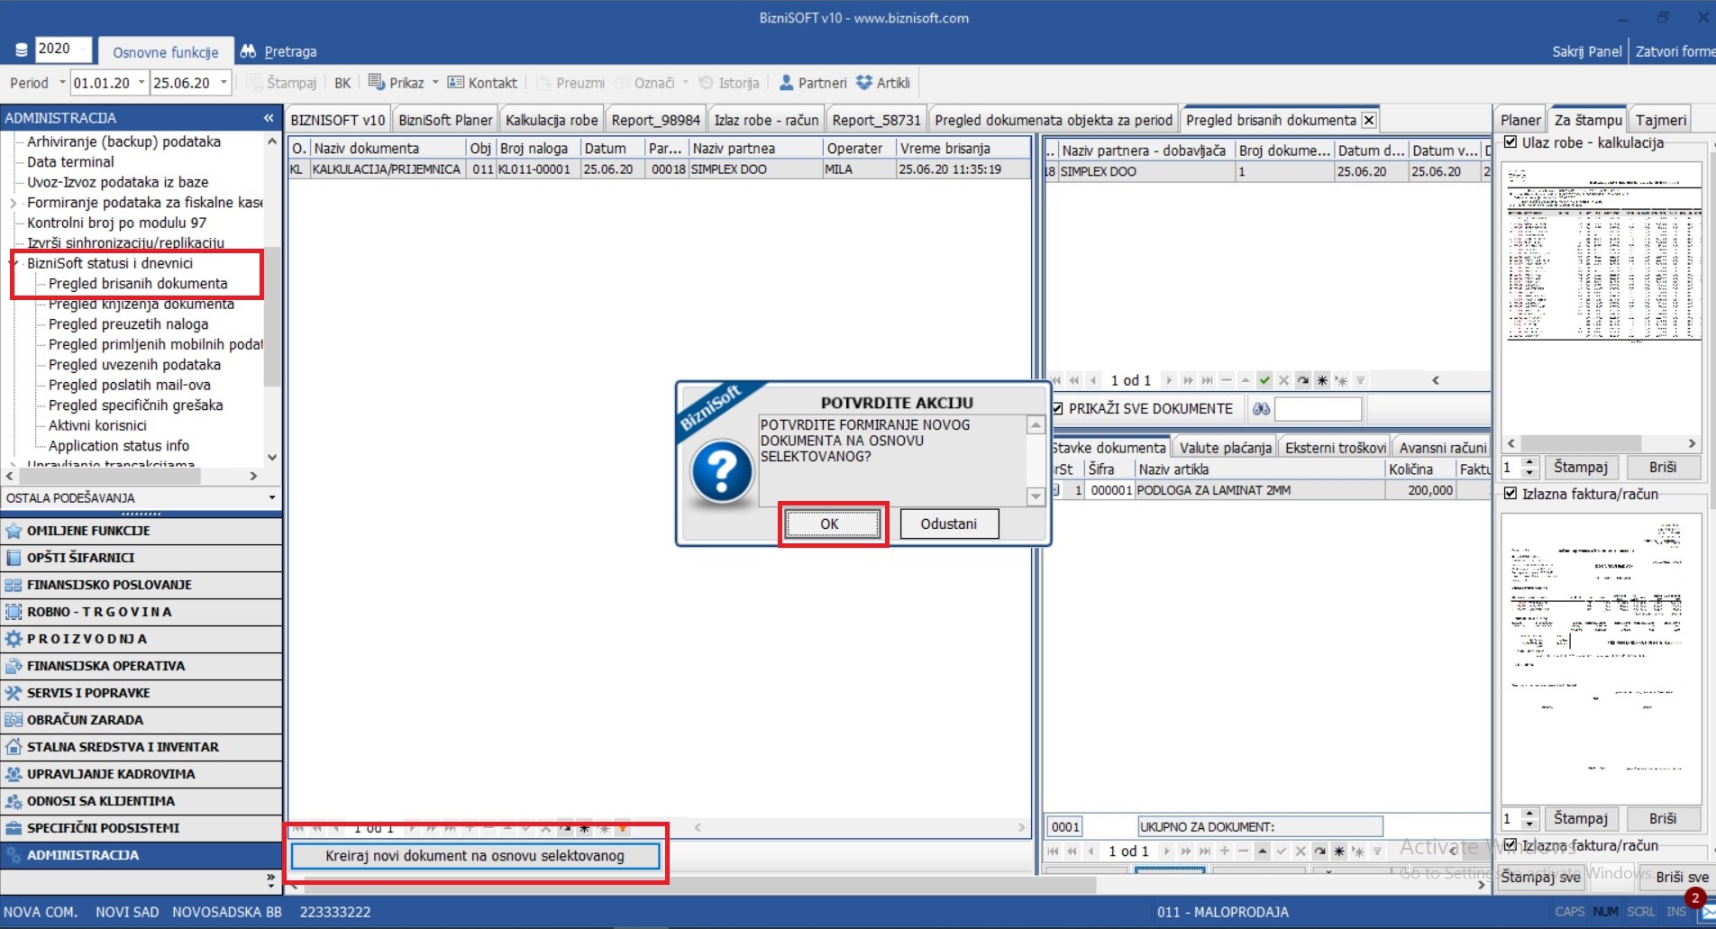Open the Prikaz view toolbar icon
The height and width of the screenshot is (929, 1716).
point(376,82)
